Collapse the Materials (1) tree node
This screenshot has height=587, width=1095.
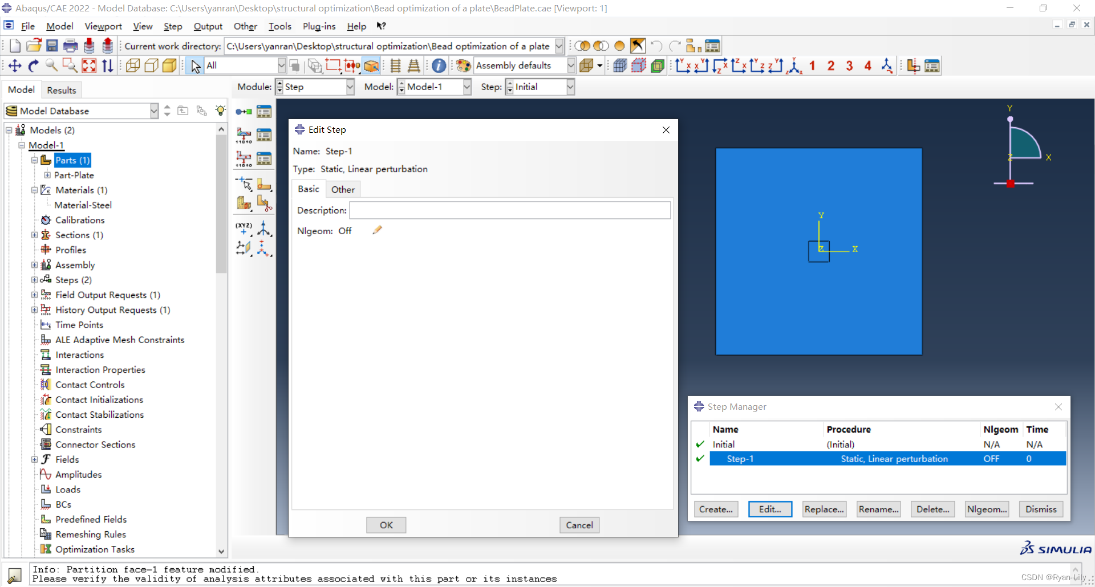click(x=34, y=190)
